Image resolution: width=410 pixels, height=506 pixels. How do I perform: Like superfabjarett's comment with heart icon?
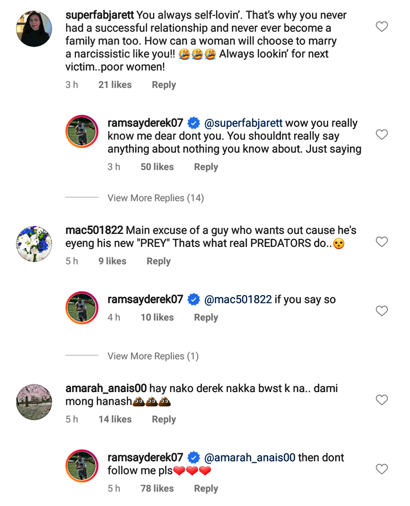pyautogui.click(x=382, y=26)
